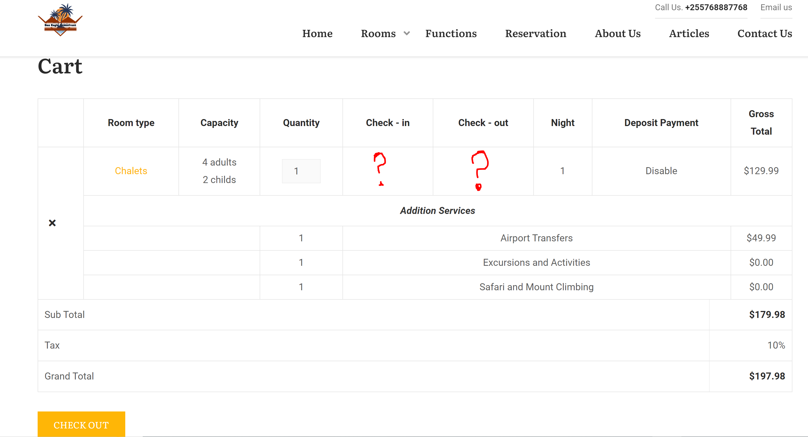Click the Email us link
Screen dimensions: 808x437
tap(776, 8)
